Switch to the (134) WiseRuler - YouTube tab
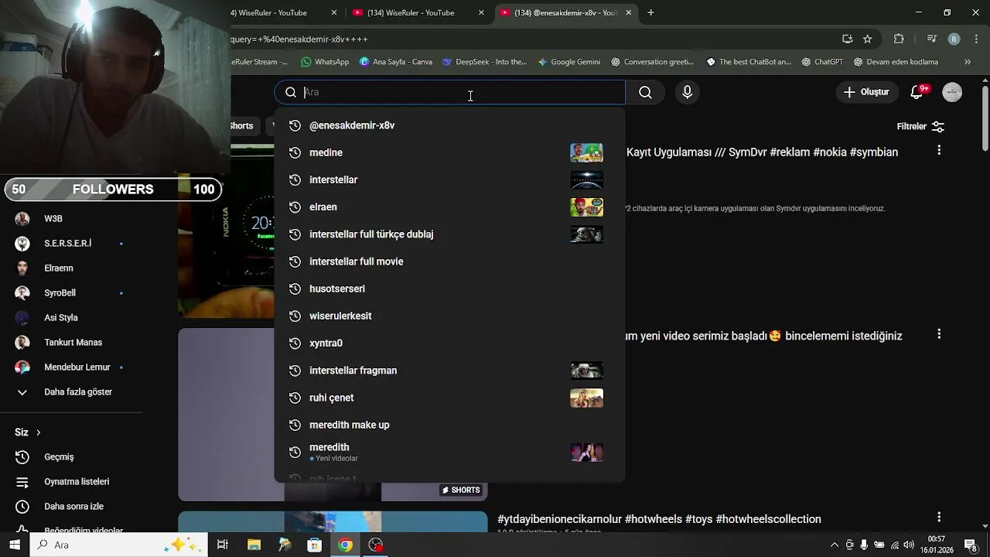The height and width of the screenshot is (557, 990). pos(417,12)
